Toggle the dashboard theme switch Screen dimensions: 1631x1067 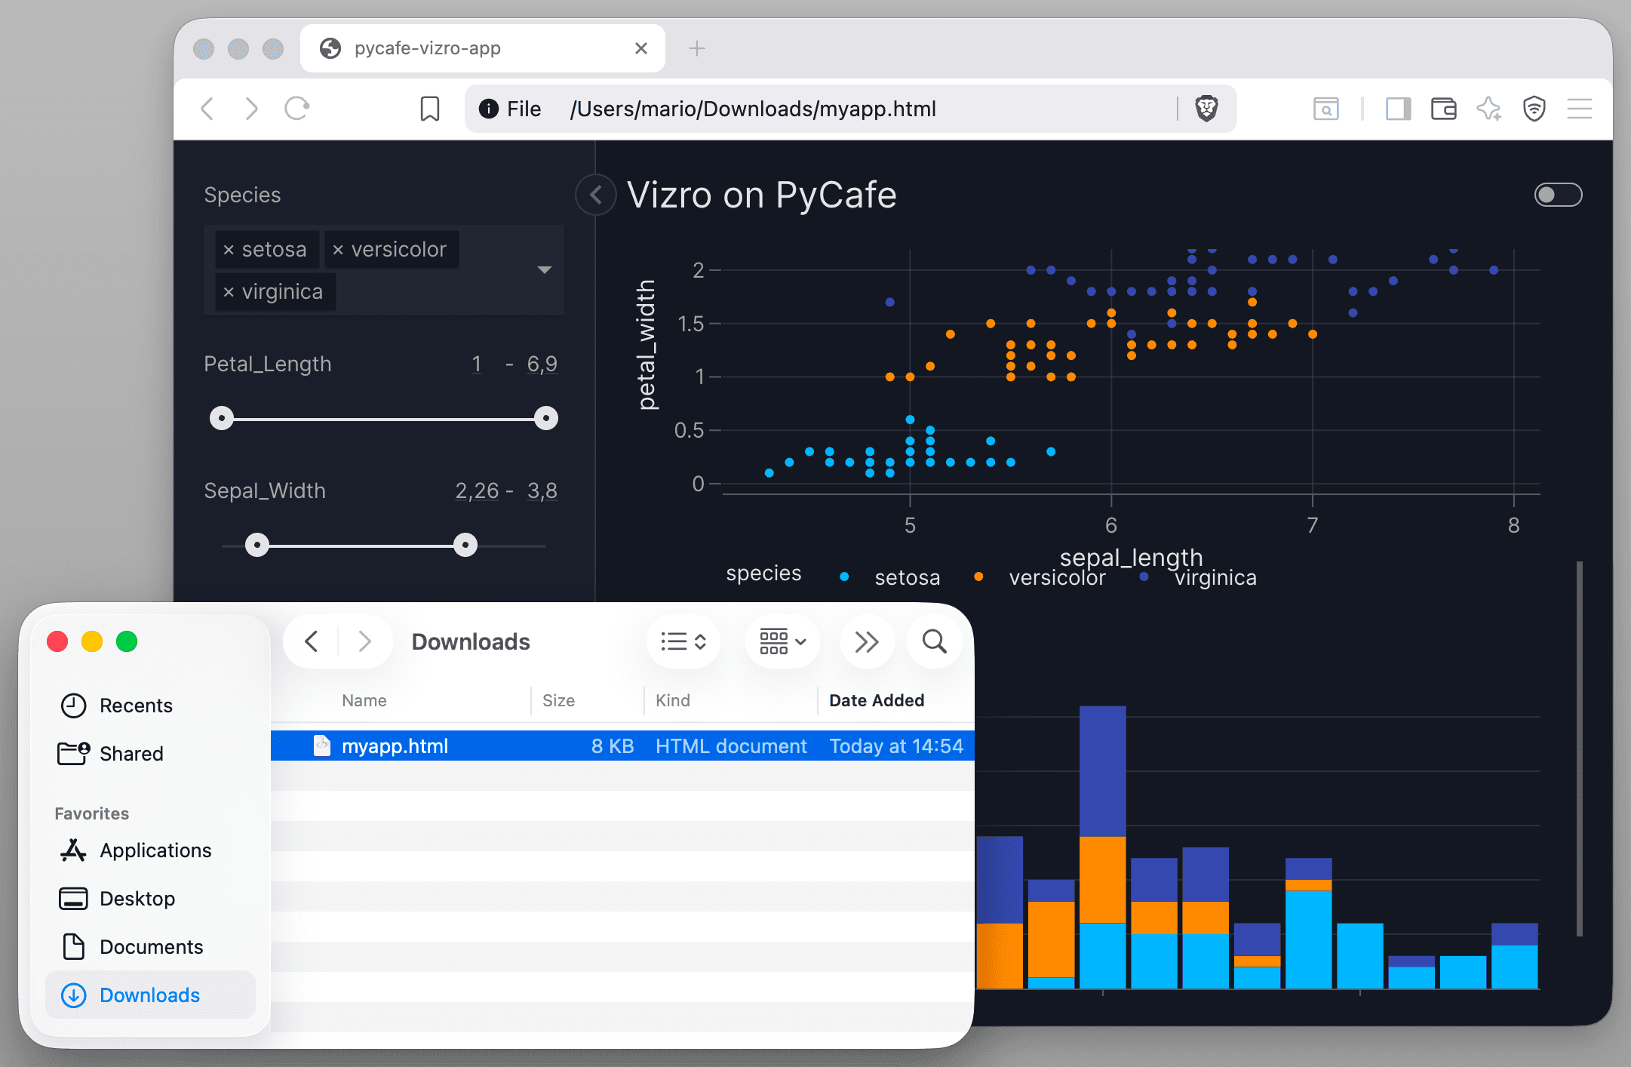1558,195
